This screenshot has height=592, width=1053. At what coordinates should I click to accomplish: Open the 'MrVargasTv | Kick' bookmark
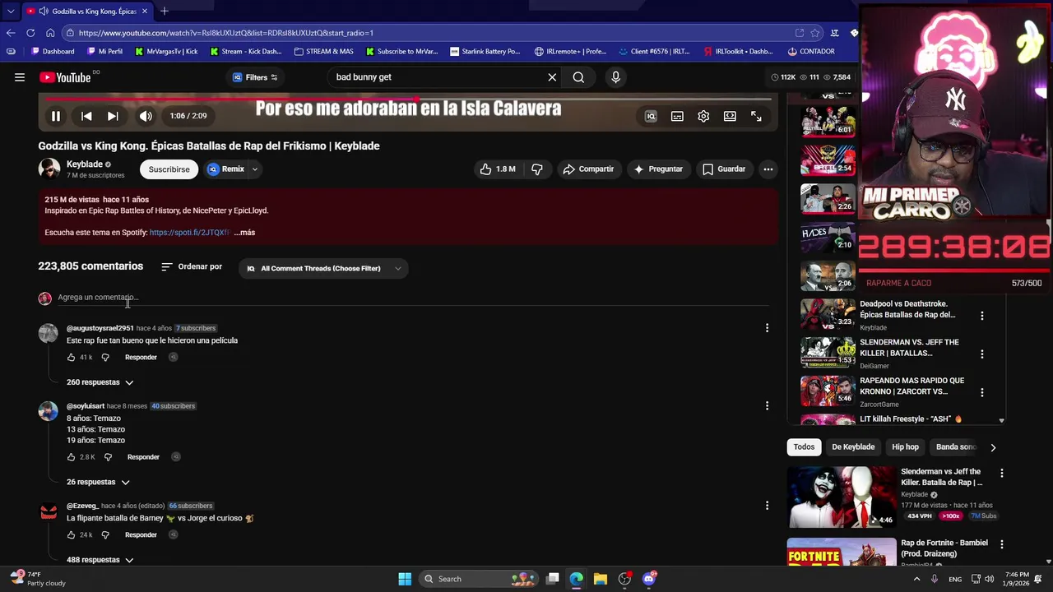(165, 51)
